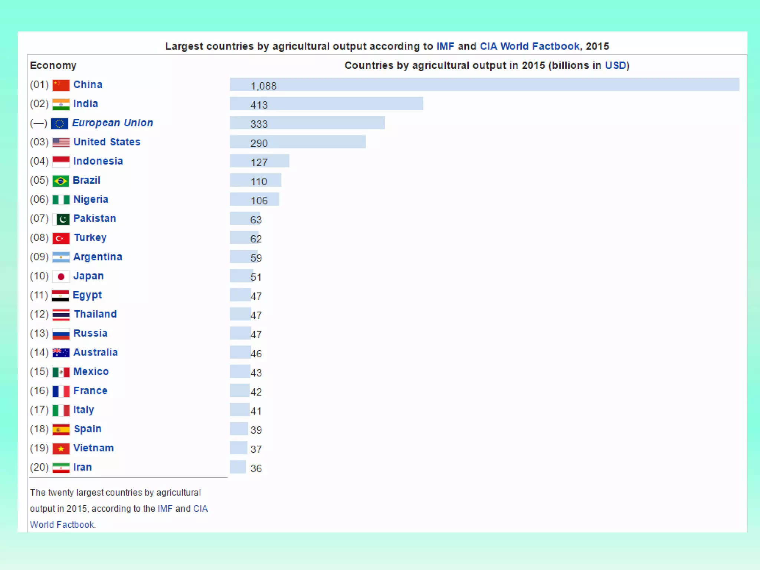760x570 pixels.
Task: Click the Pakistan flag icon
Action: 61,219
